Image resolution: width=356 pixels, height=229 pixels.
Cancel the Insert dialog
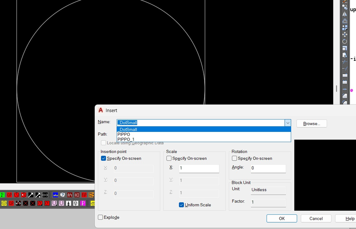coord(316,218)
